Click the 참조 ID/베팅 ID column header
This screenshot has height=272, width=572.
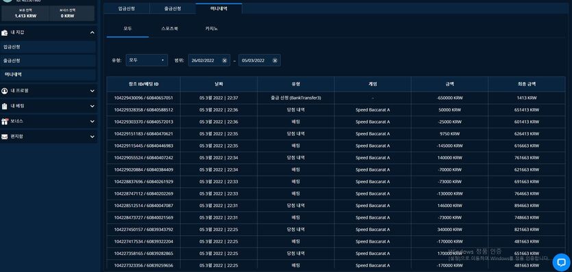143,84
